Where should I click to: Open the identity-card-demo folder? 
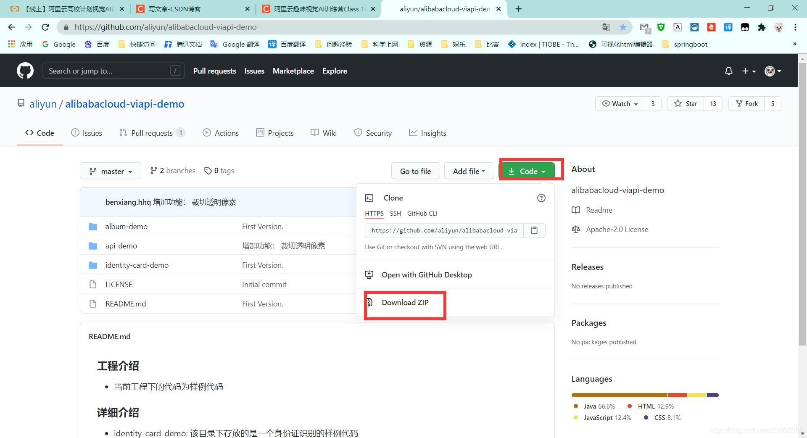click(137, 265)
